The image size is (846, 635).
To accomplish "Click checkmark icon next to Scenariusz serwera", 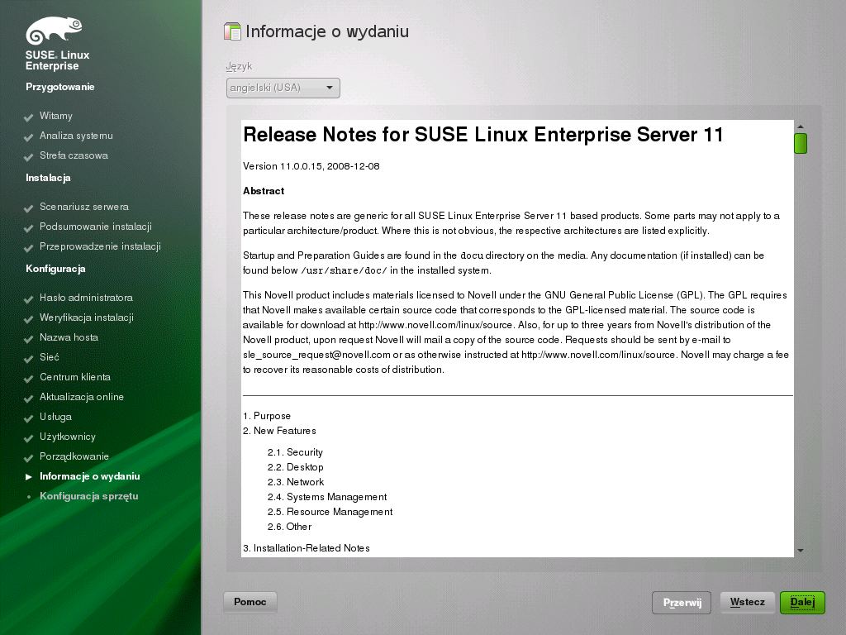I will click(x=29, y=208).
